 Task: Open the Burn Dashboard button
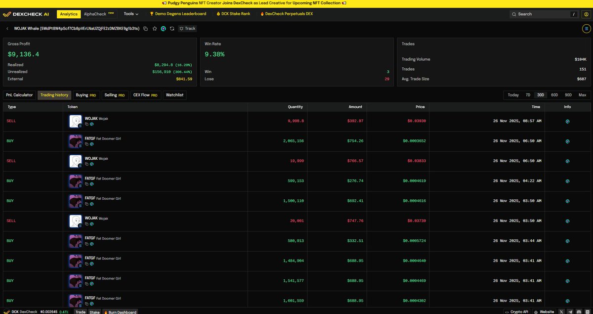[120, 312]
